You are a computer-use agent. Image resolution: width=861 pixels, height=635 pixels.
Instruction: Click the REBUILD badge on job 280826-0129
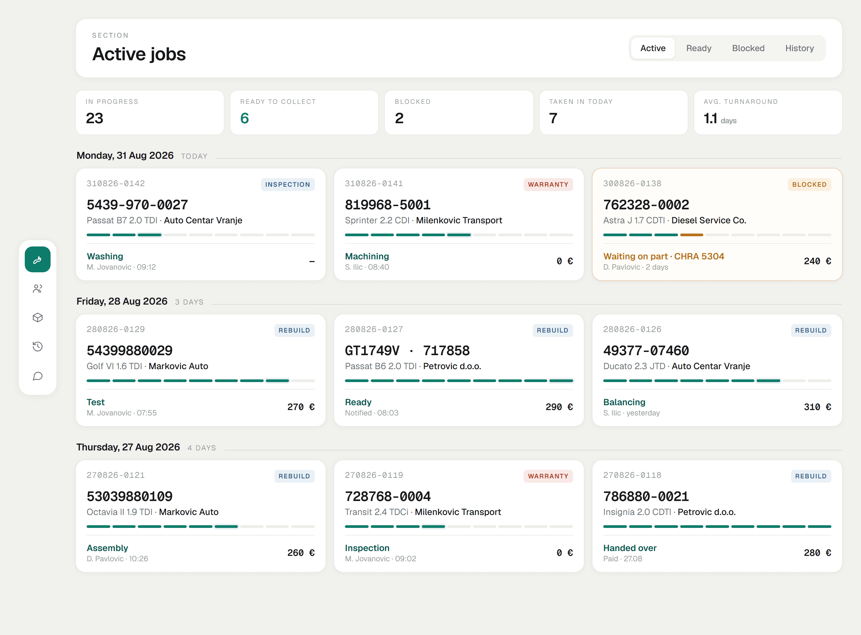pos(294,330)
